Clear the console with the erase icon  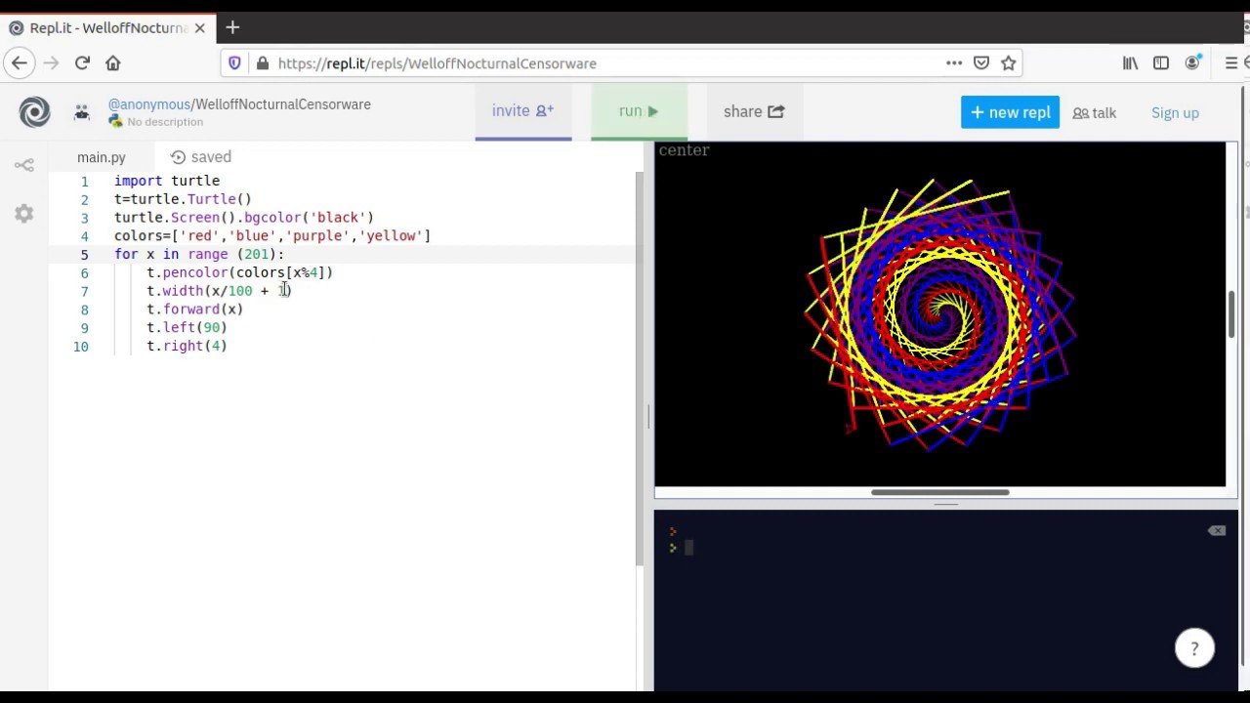(x=1216, y=530)
